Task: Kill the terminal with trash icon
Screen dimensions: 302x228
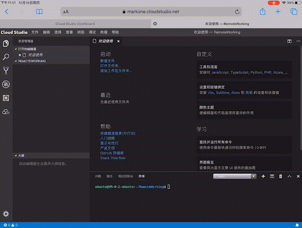Action: pyautogui.click(x=281, y=176)
